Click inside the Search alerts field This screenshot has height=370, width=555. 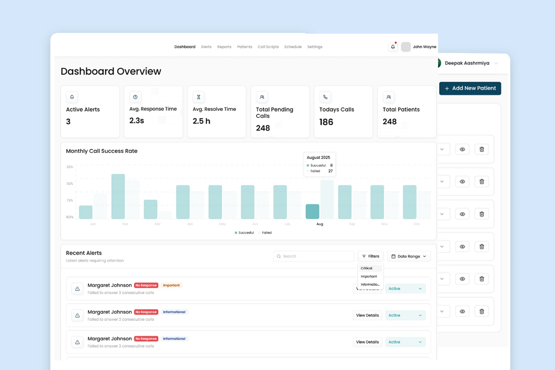click(x=314, y=256)
